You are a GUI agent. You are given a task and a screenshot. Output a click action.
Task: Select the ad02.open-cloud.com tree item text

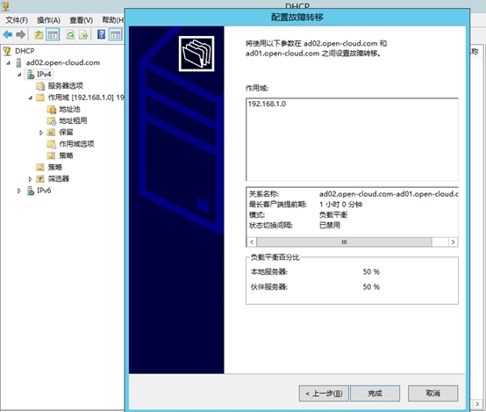tap(63, 62)
